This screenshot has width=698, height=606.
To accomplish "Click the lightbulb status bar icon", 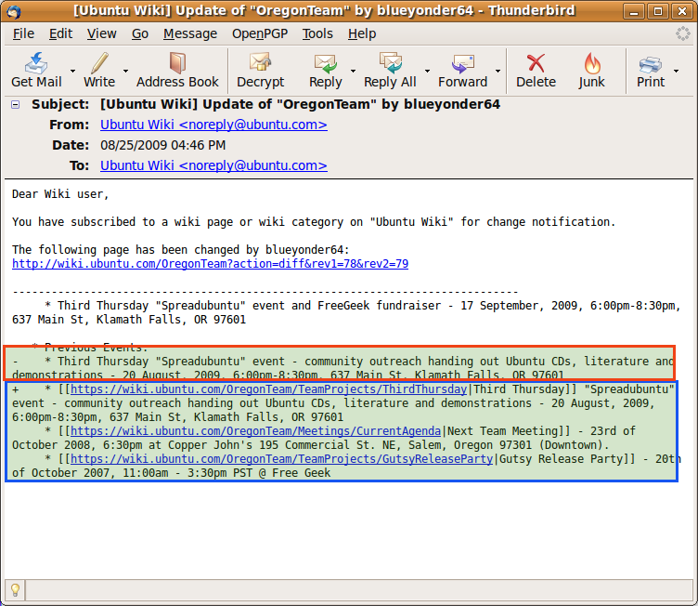I will tap(15, 589).
